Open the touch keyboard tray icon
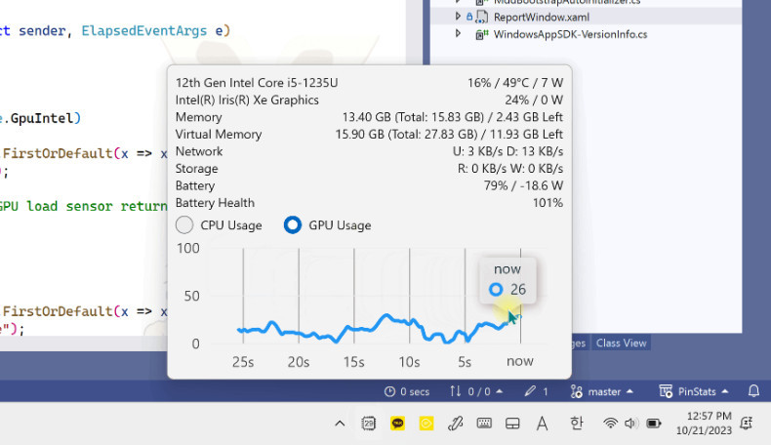The height and width of the screenshot is (445, 771). (484, 423)
